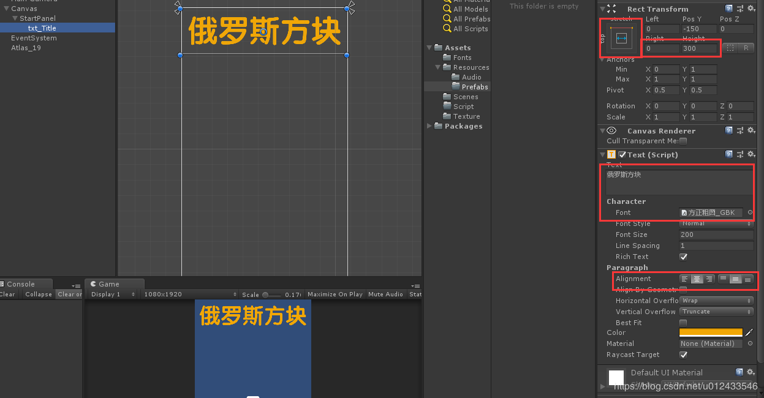Collapse the Canvas hierarchy node
764x398 pixels.
(x=6, y=9)
